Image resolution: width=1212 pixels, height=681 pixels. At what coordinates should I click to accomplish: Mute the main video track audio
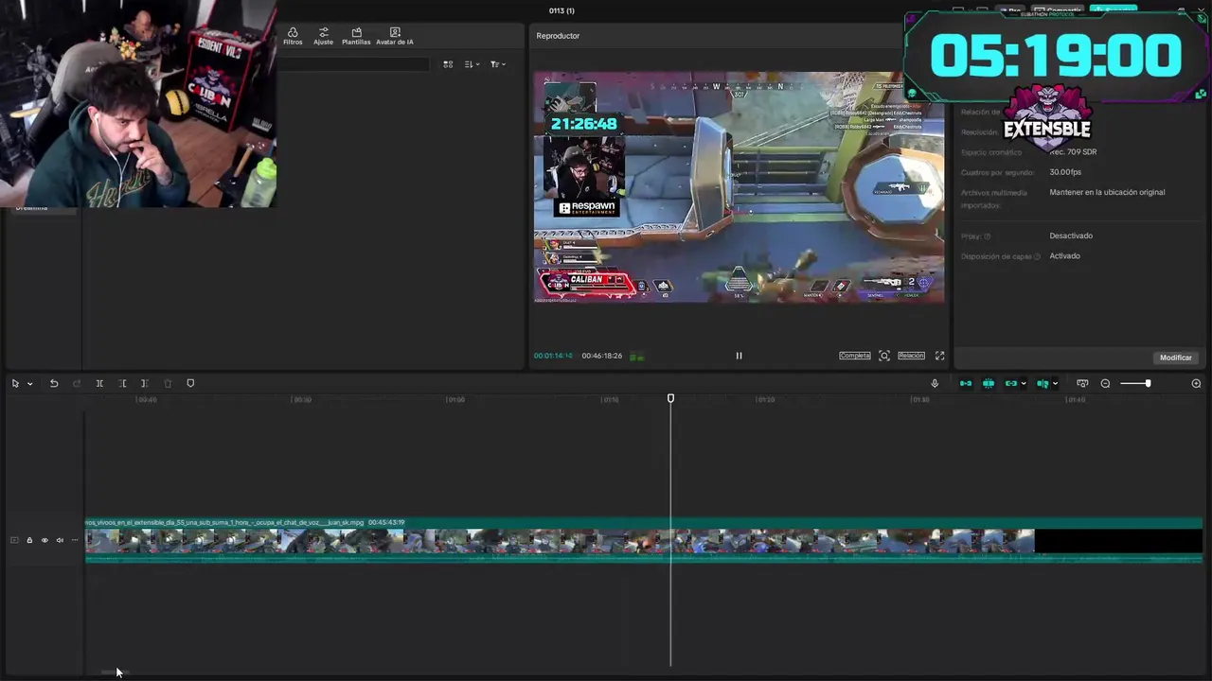tap(60, 540)
